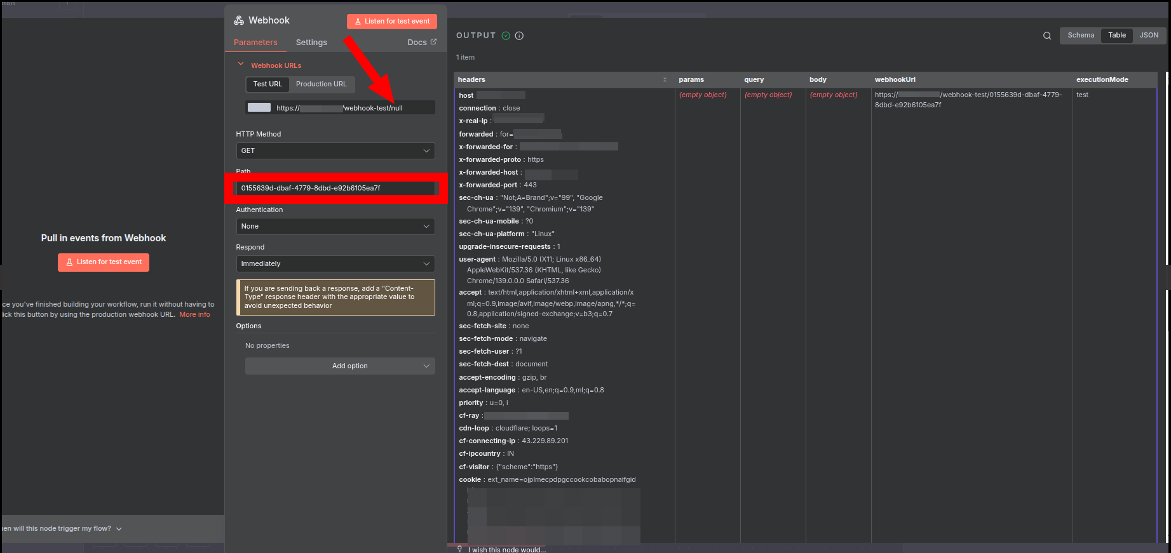This screenshot has height=553, width=1171.
Task: Click the Path input field
Action: click(335, 188)
